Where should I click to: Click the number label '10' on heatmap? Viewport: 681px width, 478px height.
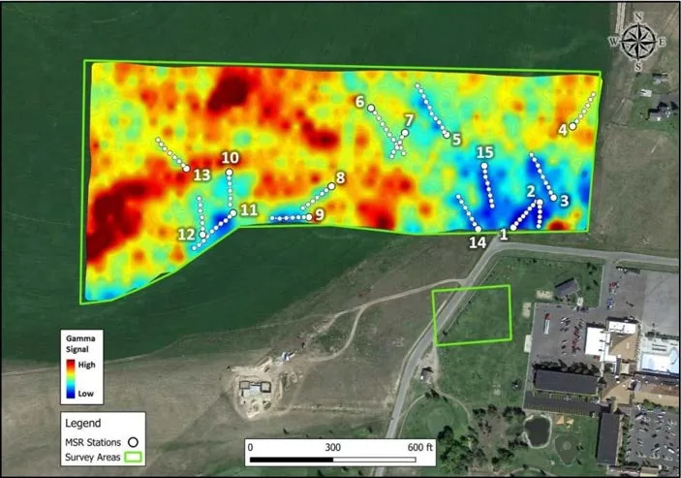pos(231,157)
